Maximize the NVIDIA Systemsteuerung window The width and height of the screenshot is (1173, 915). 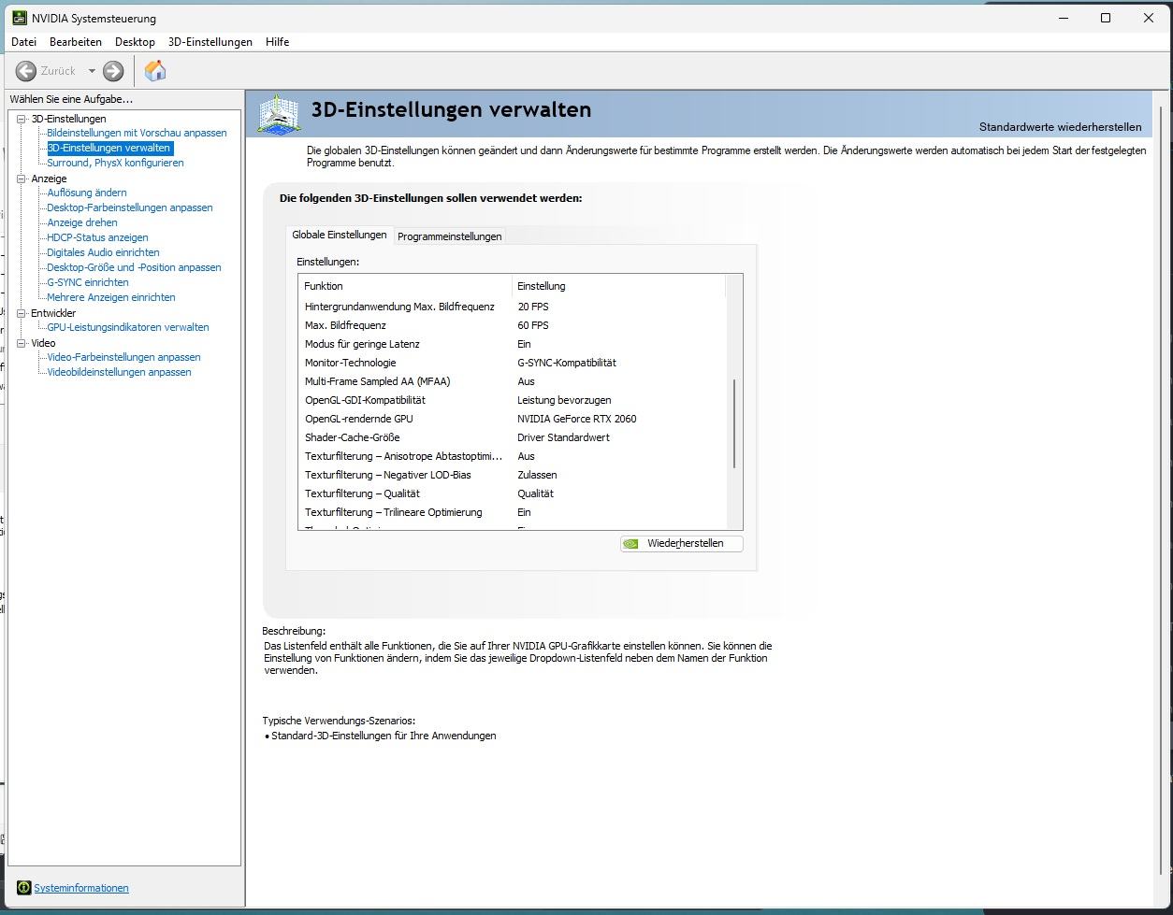[1106, 18]
